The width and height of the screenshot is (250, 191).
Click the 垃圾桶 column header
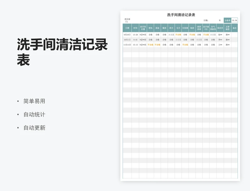[185, 28]
